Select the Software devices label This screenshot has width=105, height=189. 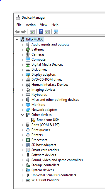[44, 155]
